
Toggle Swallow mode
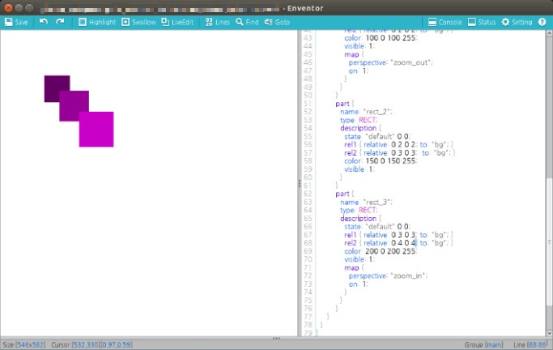pyautogui.click(x=138, y=22)
